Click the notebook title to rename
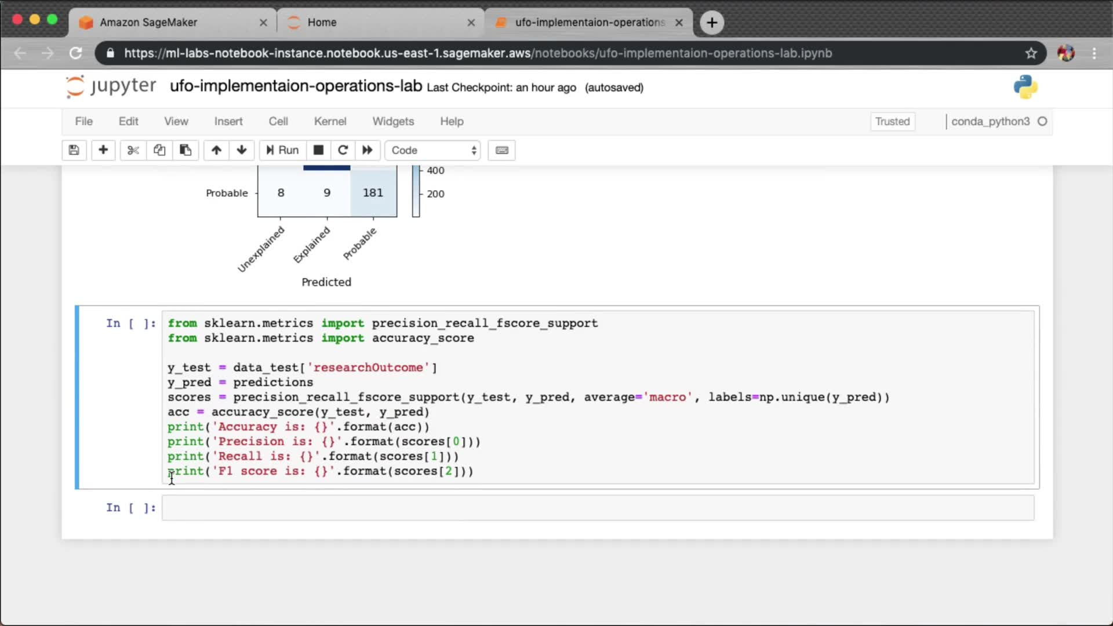The height and width of the screenshot is (626, 1113). tap(296, 86)
